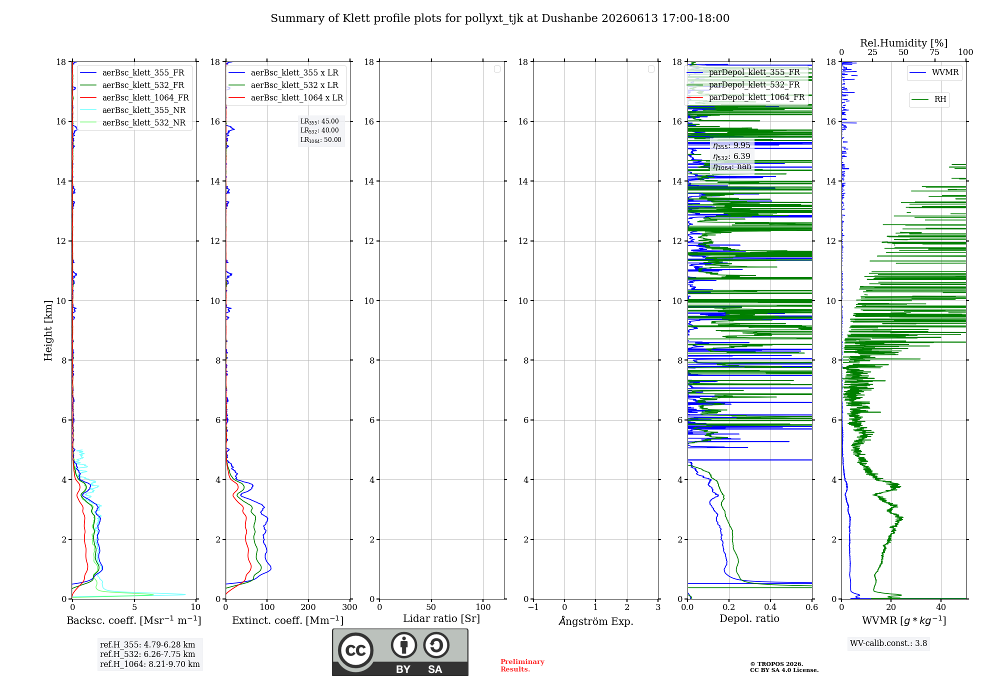Click the Ångström Exp. axis label
The width and height of the screenshot is (1000, 680).
click(x=596, y=621)
